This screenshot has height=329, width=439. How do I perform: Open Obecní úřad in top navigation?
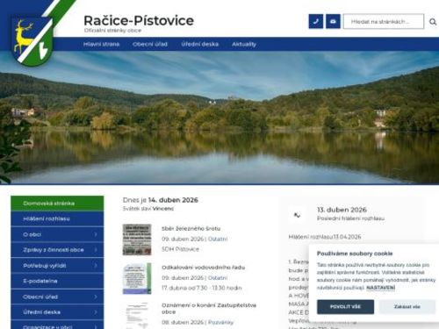[150, 44]
